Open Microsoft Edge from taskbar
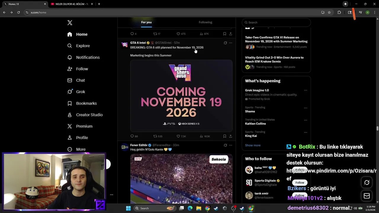This screenshot has width=379, height=213. (190, 208)
